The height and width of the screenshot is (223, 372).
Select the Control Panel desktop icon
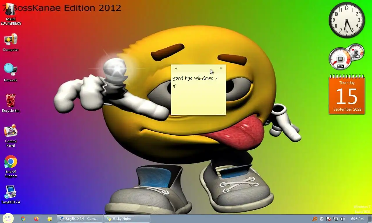click(11, 136)
